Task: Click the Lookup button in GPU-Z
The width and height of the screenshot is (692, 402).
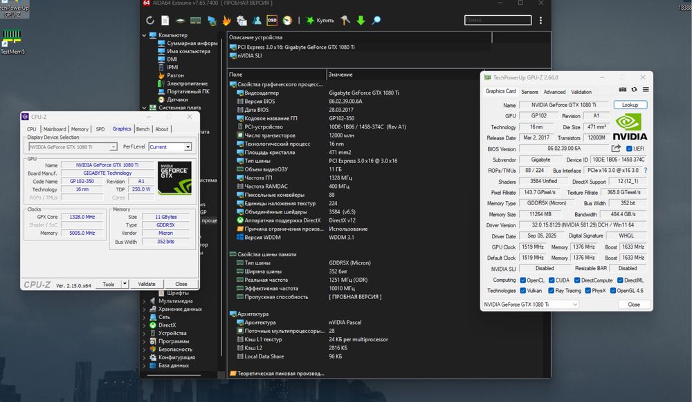Action: coord(630,105)
